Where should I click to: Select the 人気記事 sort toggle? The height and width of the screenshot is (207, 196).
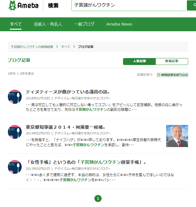[139, 62]
